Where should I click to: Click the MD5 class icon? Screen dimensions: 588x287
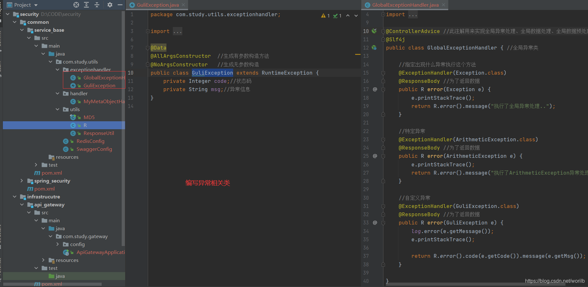[73, 117]
